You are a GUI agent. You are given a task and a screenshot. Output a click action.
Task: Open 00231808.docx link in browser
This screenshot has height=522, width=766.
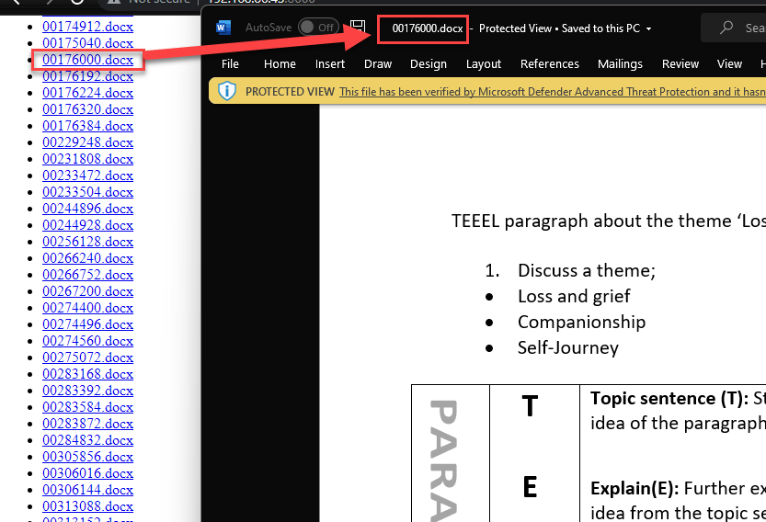pyautogui.click(x=88, y=159)
